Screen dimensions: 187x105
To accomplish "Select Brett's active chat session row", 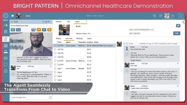I will coord(31,22).
